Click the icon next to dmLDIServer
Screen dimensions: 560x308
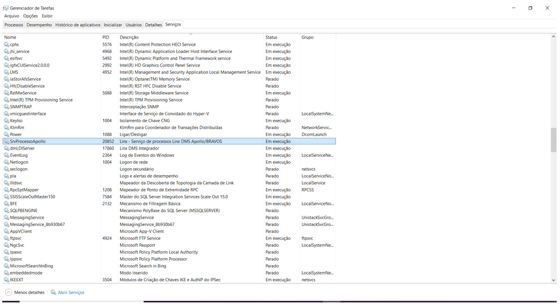(x=7, y=148)
